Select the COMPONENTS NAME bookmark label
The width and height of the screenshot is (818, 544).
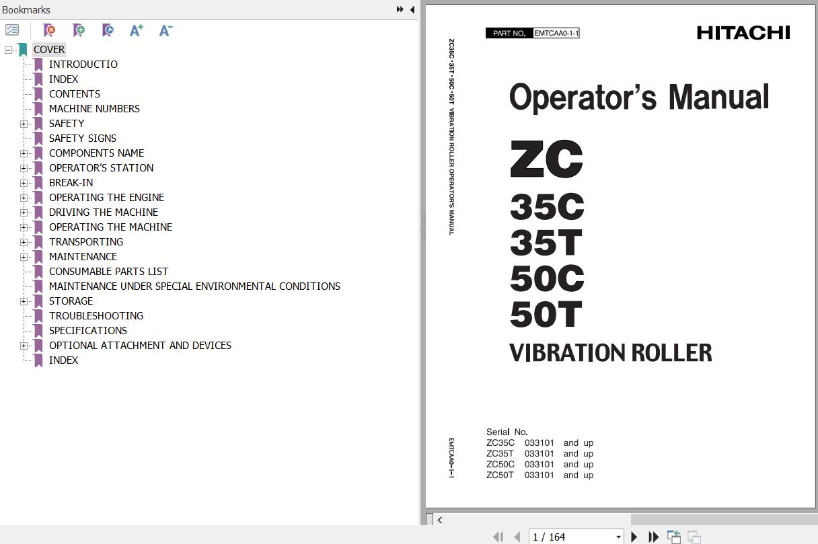(96, 153)
